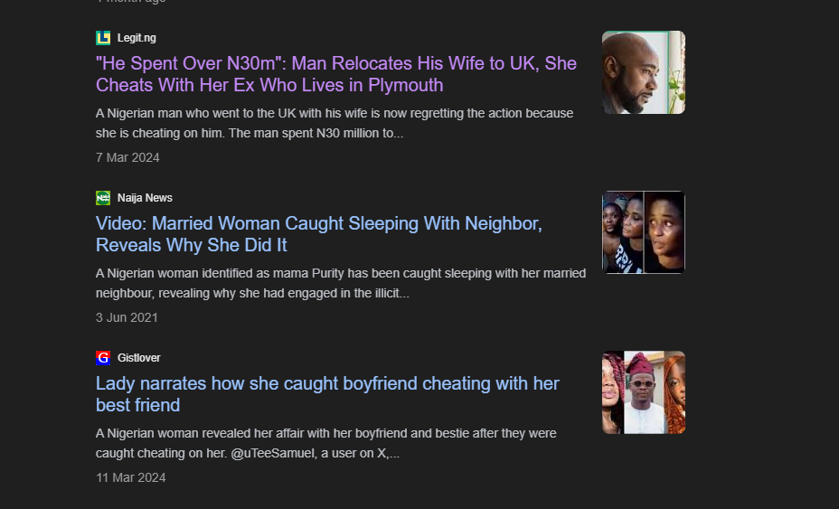Viewport: 839px width, 509px height.
Task: Click the Naija News favicon icon
Action: pyautogui.click(x=103, y=198)
